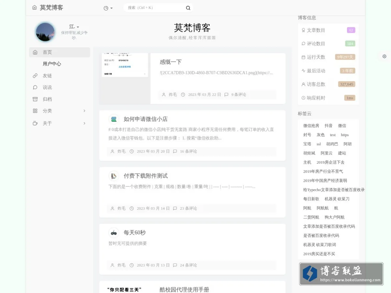Select the 宝塔 tag

[307, 144]
